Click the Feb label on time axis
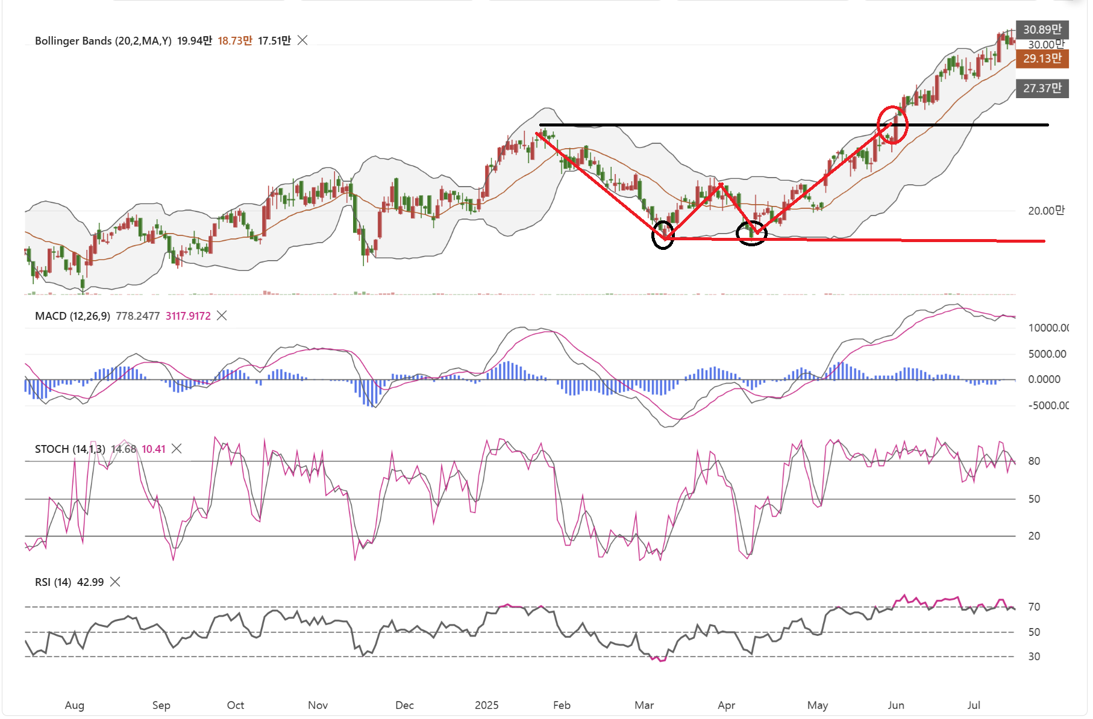Screen dimensions: 1093x719 point(562,705)
